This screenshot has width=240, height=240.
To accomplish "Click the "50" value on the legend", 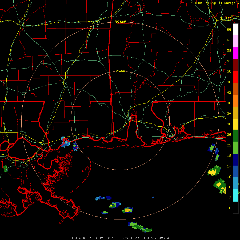I will [x=229, y=71].
